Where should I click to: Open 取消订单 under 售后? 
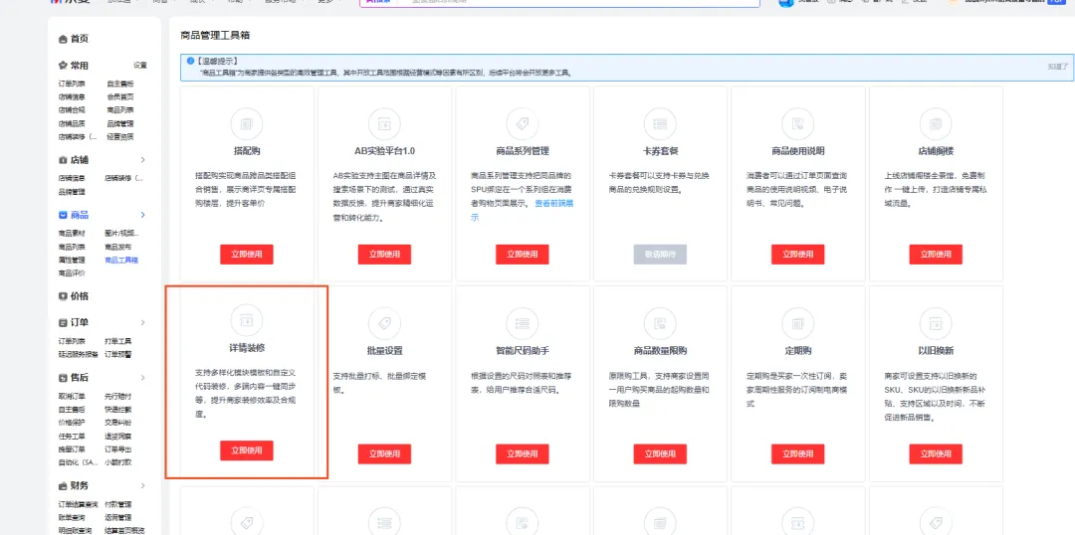(x=72, y=396)
